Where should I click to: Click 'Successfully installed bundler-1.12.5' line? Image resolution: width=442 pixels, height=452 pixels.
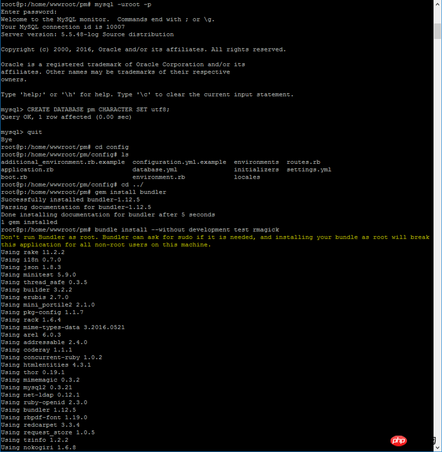70,199
